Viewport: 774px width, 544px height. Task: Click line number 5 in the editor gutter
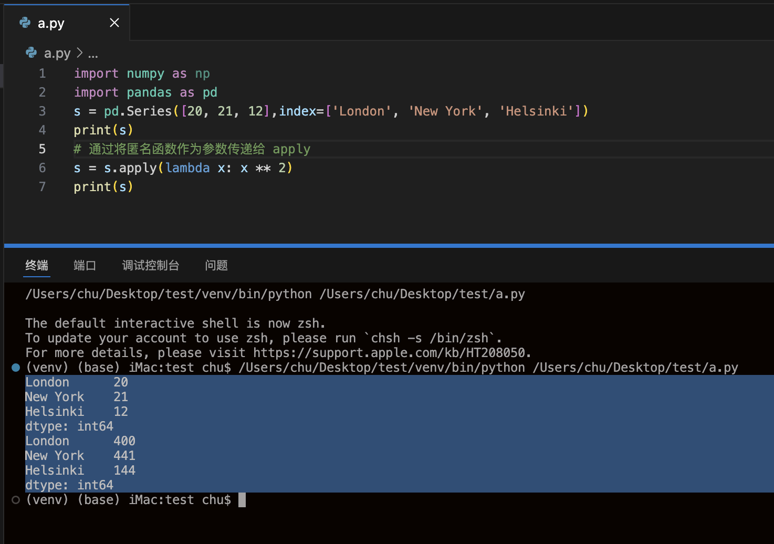[x=42, y=149]
